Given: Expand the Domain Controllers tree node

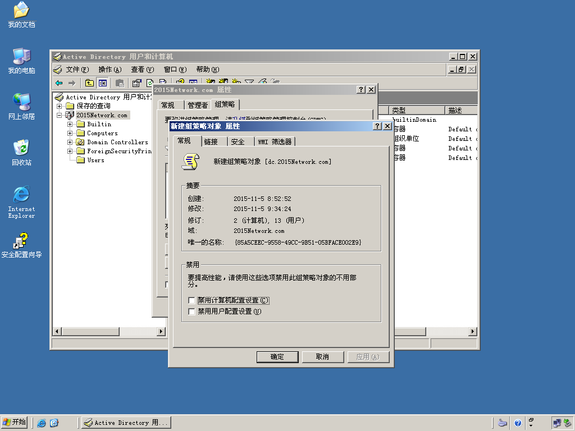Looking at the screenshot, I should click(70, 142).
